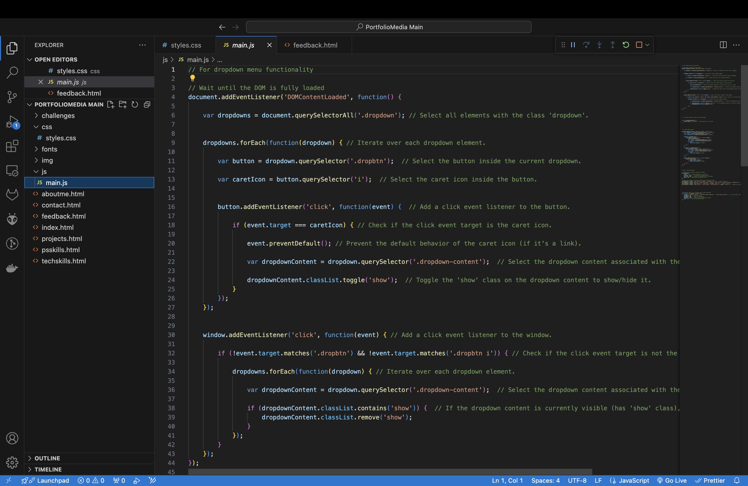The height and width of the screenshot is (486, 748).
Task: Pause the debug session
Action: [573, 45]
